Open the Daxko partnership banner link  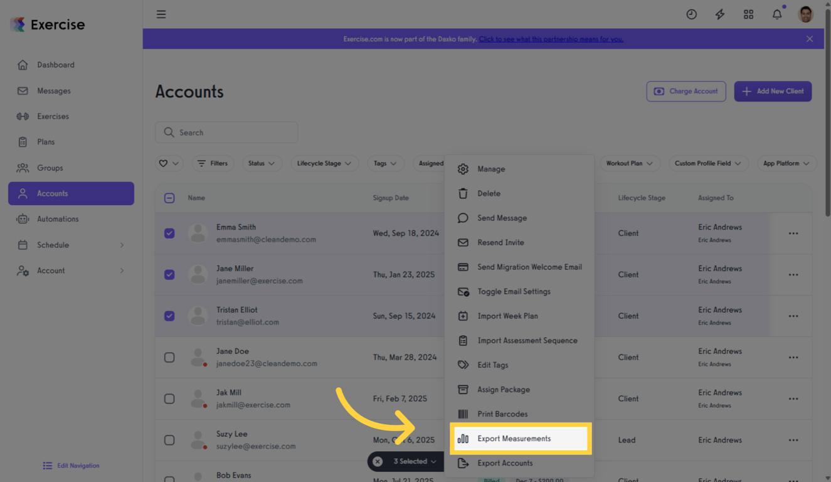[551, 38]
